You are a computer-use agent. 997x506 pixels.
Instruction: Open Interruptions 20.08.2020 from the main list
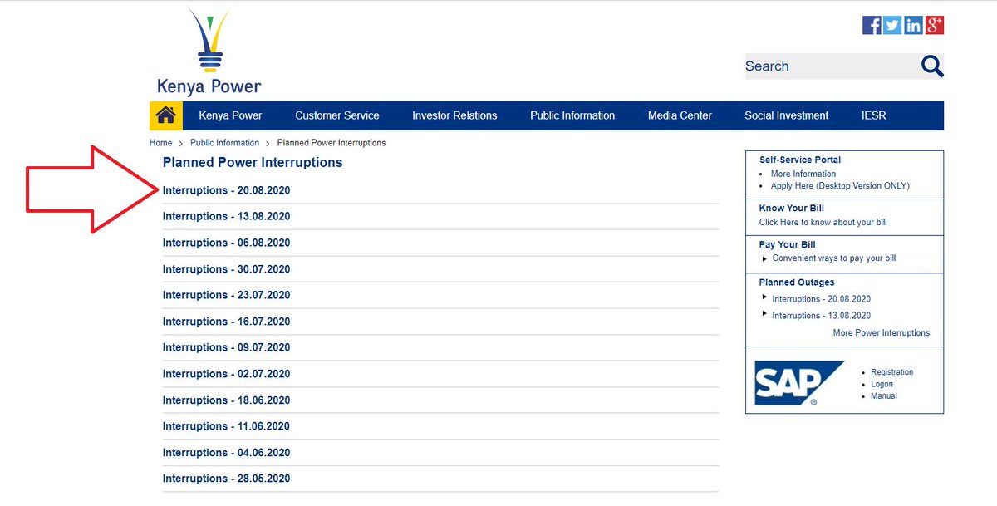(227, 189)
